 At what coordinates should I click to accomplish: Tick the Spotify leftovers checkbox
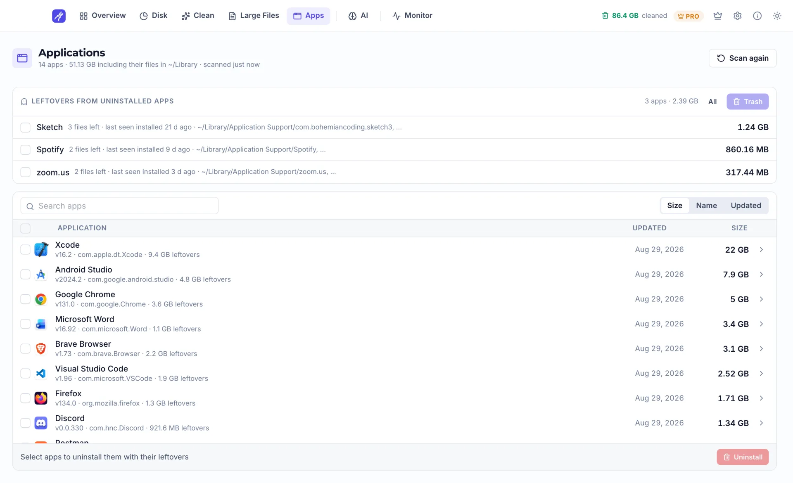(x=26, y=150)
